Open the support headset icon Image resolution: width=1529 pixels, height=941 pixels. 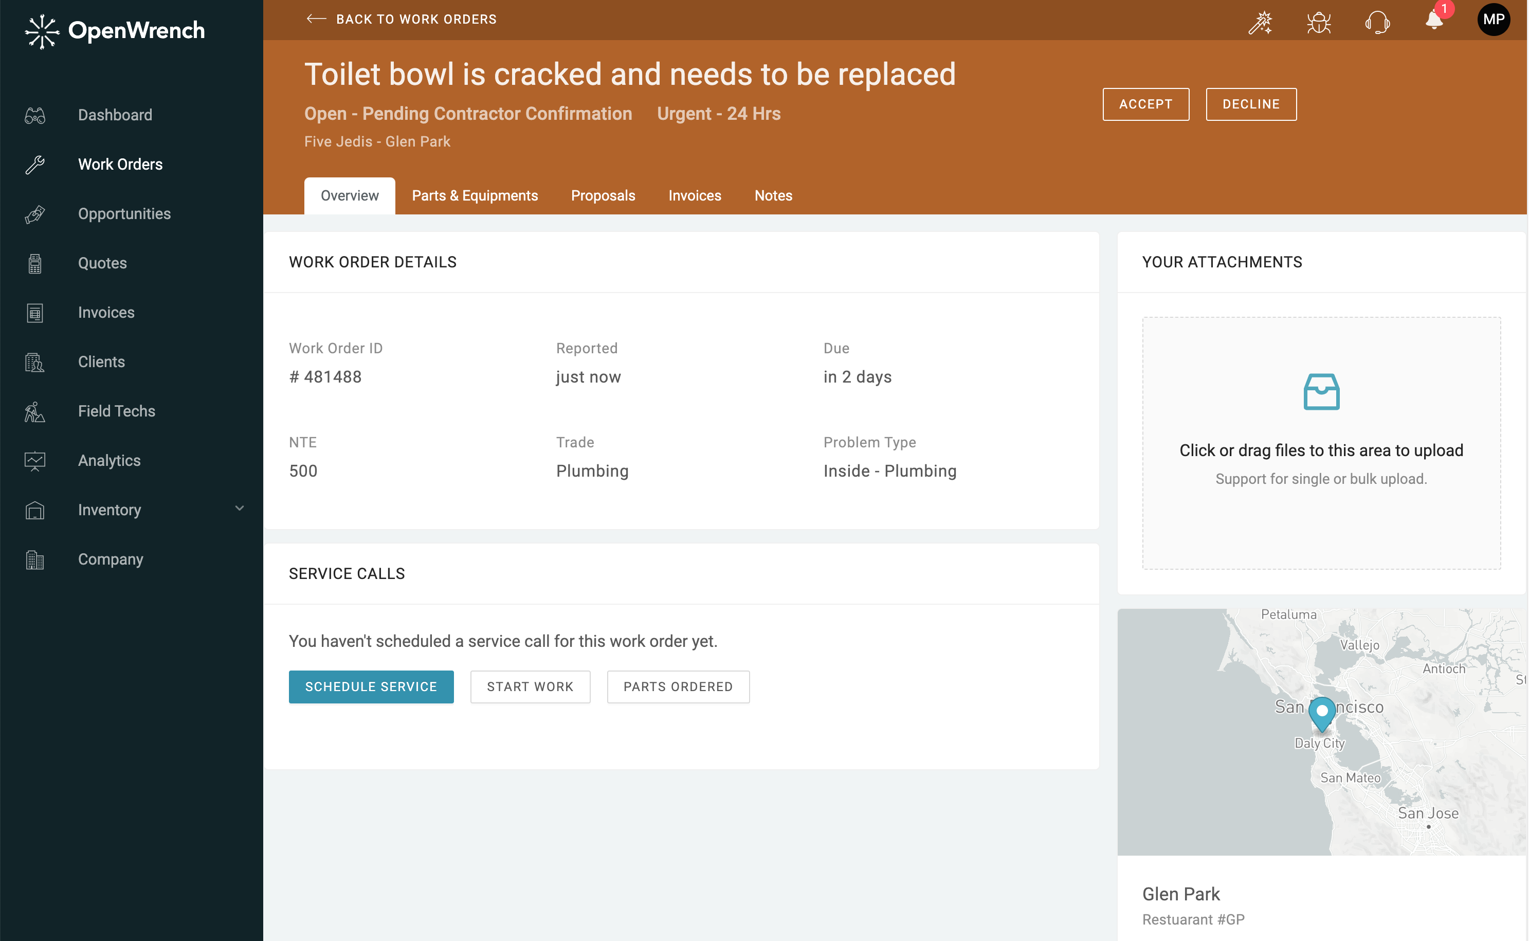click(x=1377, y=22)
